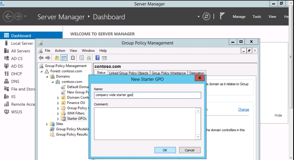Confirm New Starter GPO with OK
This screenshot has height=160, width=294.
[x=165, y=150]
